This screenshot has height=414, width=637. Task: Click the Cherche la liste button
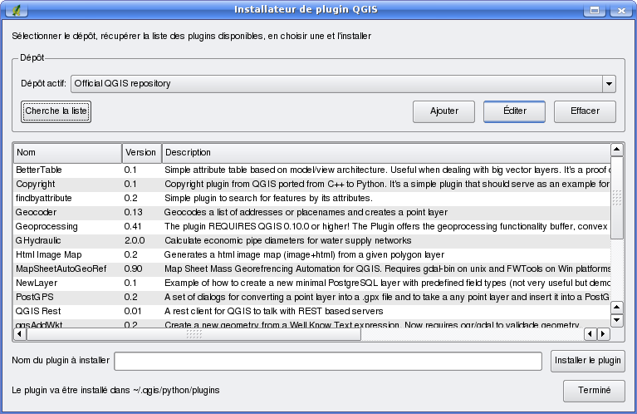56,111
